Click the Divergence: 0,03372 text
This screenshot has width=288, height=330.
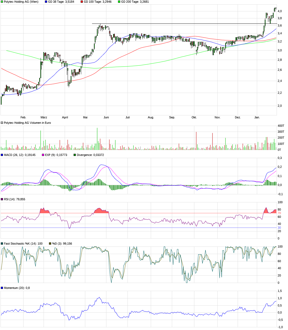[x=91, y=155]
